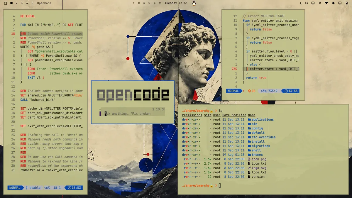The height and width of the screenshot is (198, 352).
Task: Click the applications folder icon in terminal
Action: (249, 119)
